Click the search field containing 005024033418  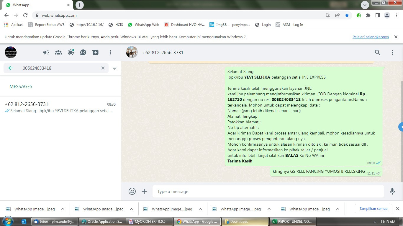tap(56, 68)
